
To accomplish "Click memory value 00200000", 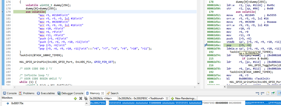I will (235, 103).
